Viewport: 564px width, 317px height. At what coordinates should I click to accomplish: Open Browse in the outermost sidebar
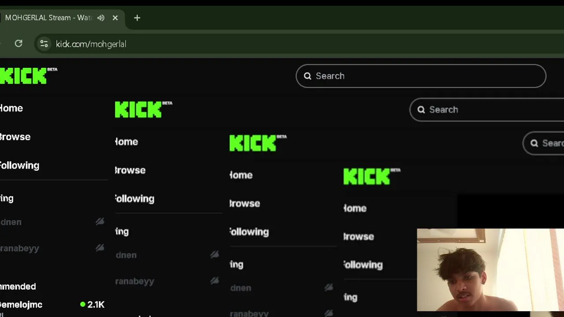(x=15, y=136)
